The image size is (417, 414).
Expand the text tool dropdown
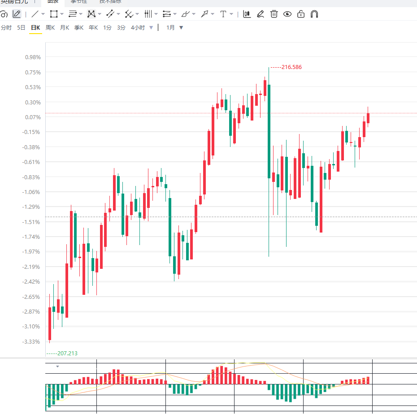pyautogui.click(x=231, y=14)
